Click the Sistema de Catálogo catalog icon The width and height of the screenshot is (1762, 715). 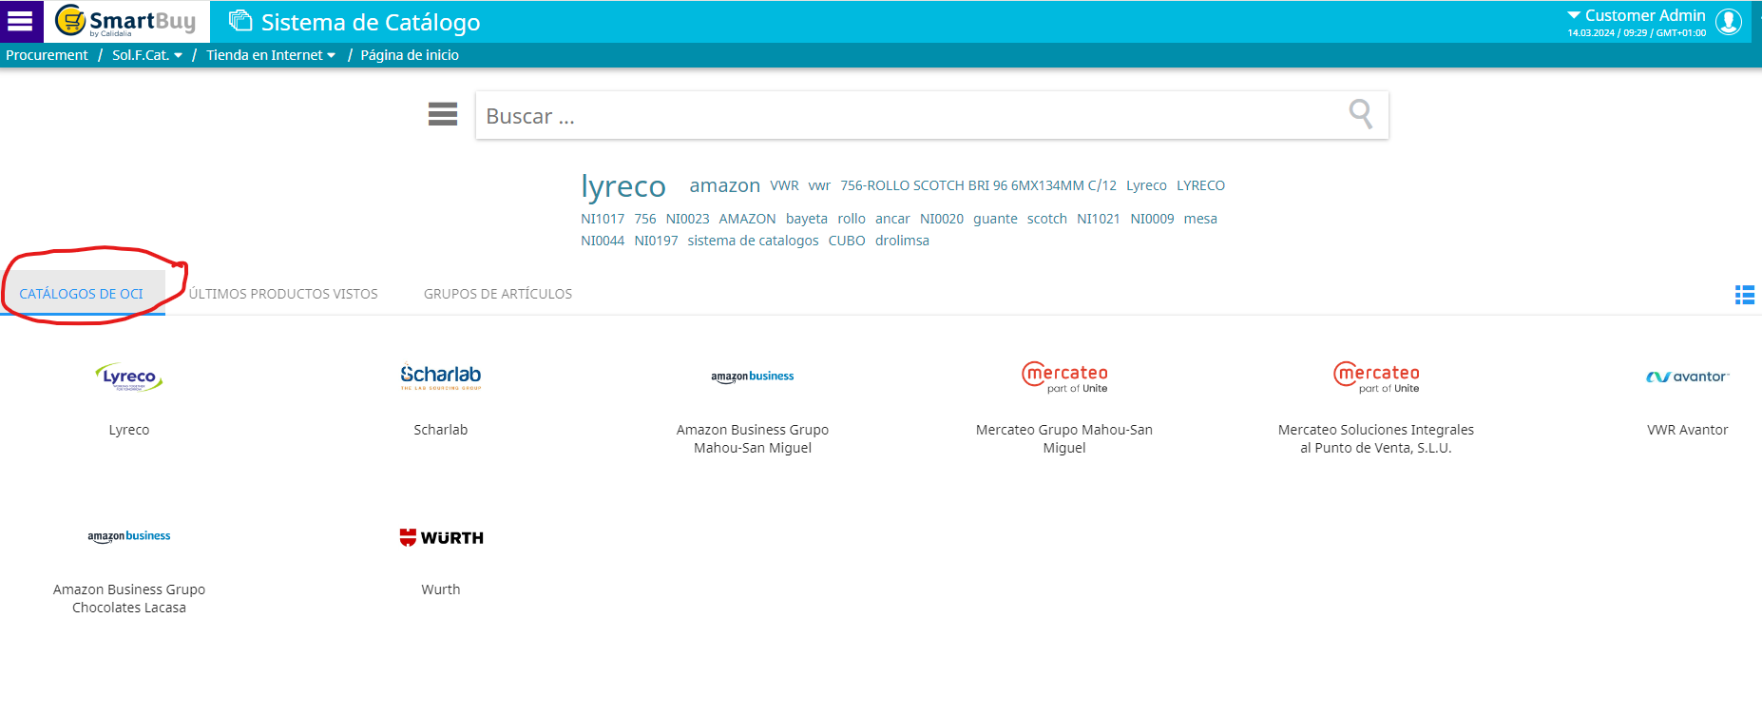pyautogui.click(x=240, y=21)
